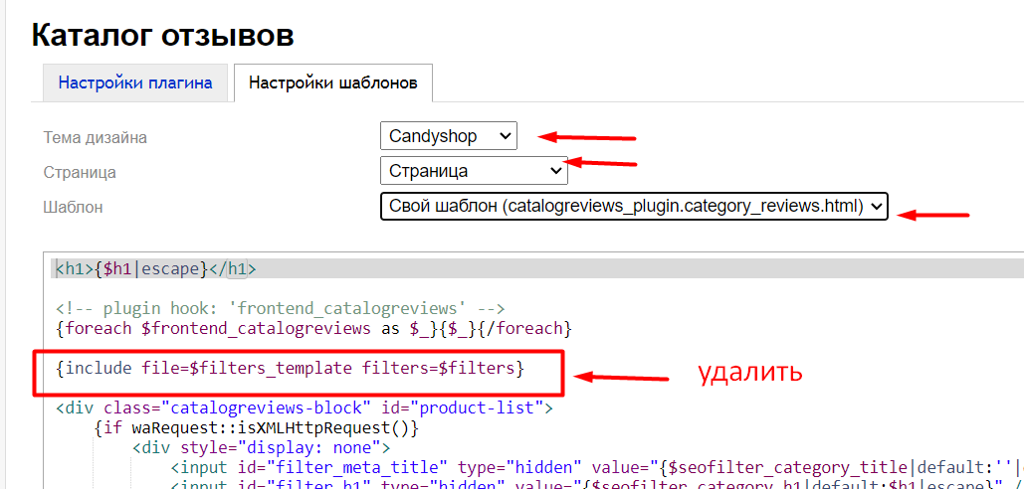Click the red arrow beside Candyshop dropdown
This screenshot has width=1024, height=489.
point(586,137)
